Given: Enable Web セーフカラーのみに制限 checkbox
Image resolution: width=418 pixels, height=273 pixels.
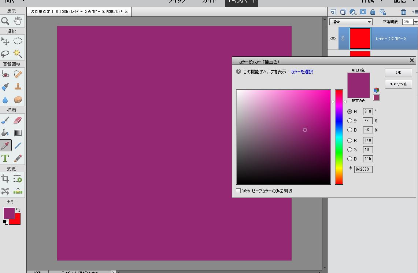Looking at the screenshot, I should (238, 191).
